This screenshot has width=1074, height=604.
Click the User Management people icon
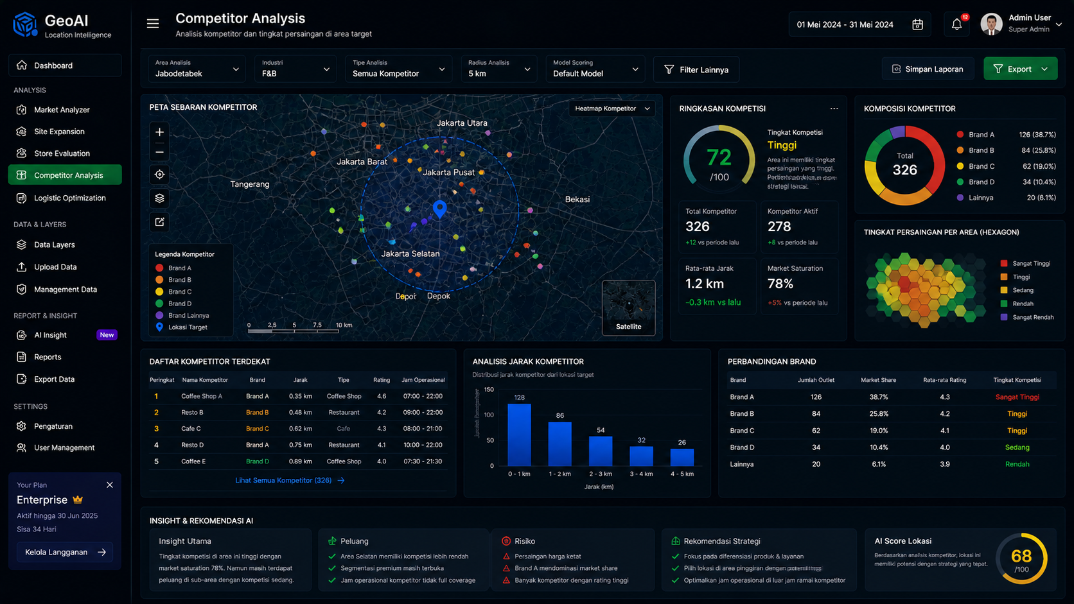[x=22, y=448]
